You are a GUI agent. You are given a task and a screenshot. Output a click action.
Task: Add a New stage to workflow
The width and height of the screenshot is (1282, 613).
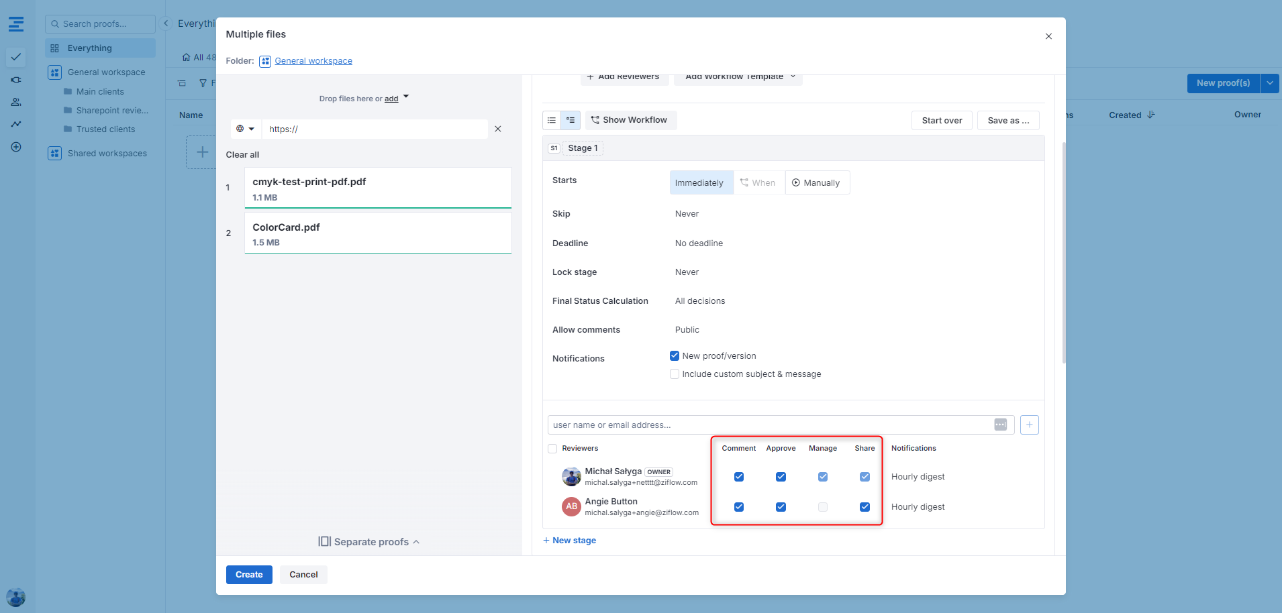pyautogui.click(x=569, y=541)
